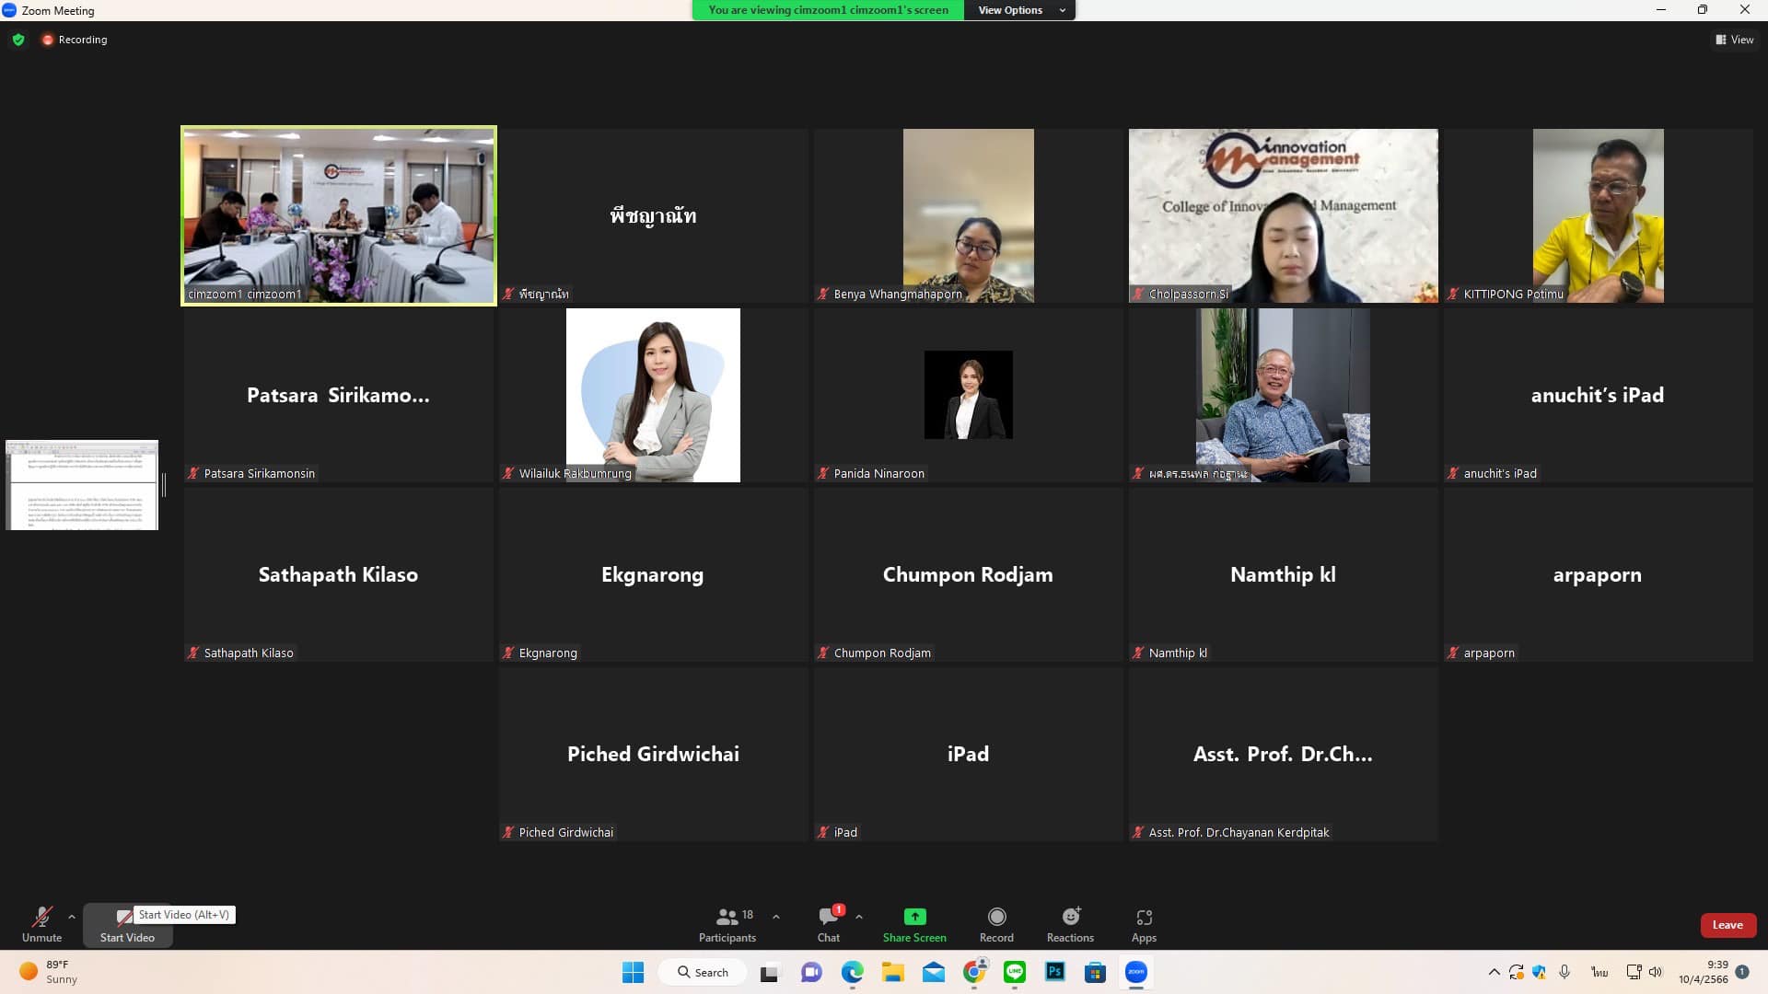Open the Participants panel
The width and height of the screenshot is (1768, 994).
click(727, 924)
